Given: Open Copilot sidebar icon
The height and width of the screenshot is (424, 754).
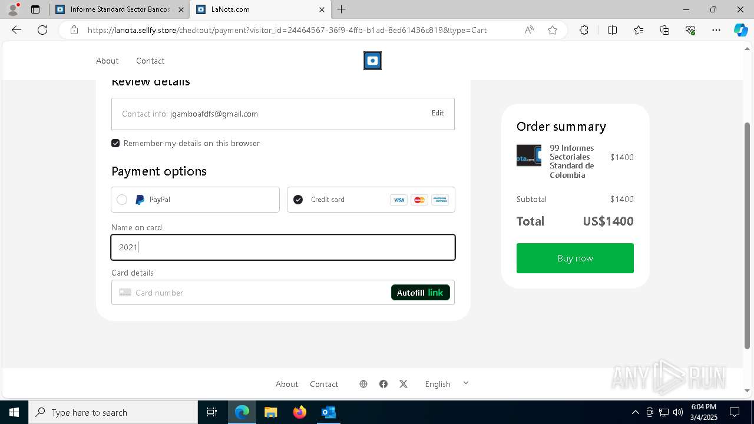Looking at the screenshot, I should tap(740, 30).
